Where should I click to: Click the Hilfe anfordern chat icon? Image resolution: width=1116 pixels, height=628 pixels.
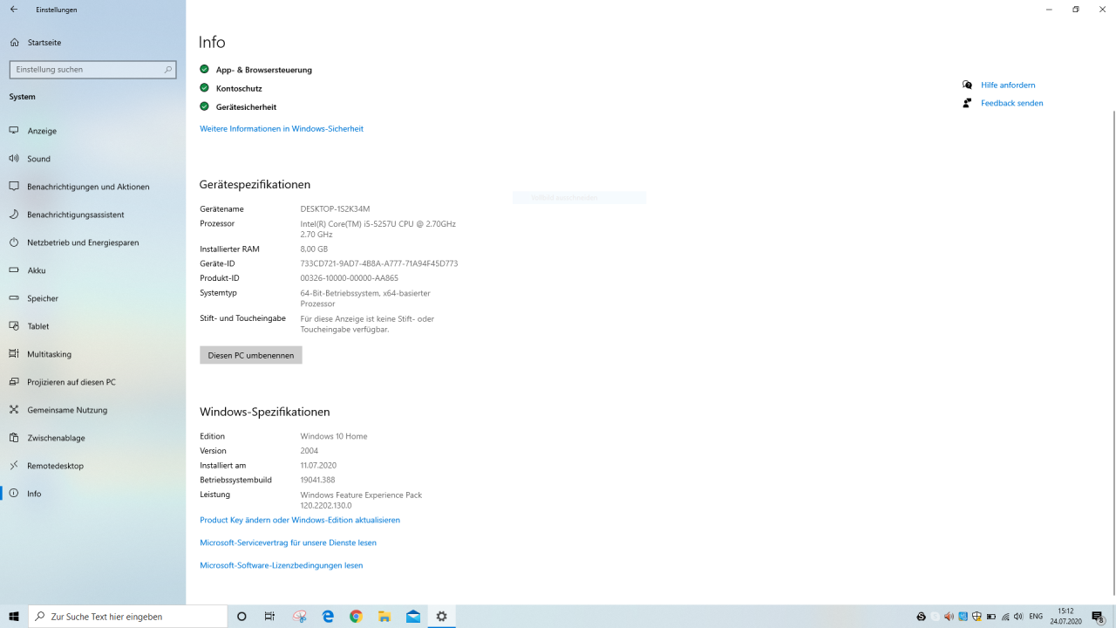(x=967, y=85)
